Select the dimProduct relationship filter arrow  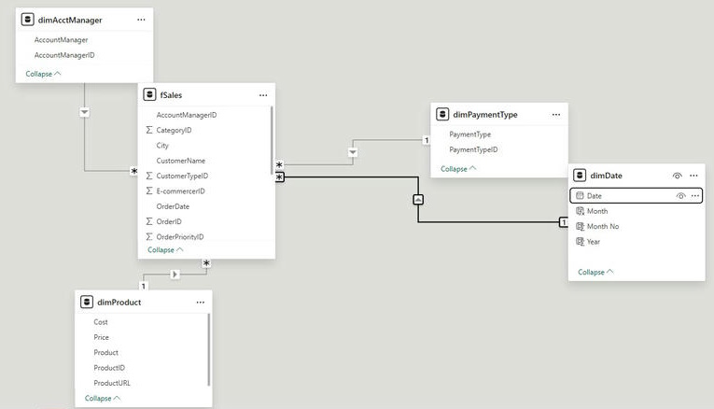pos(175,275)
